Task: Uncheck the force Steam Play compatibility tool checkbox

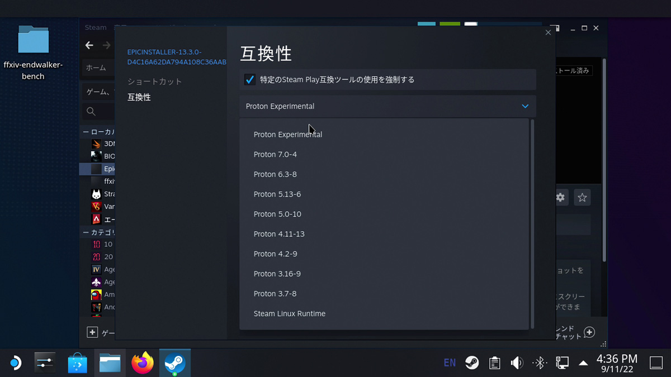Action: [250, 80]
